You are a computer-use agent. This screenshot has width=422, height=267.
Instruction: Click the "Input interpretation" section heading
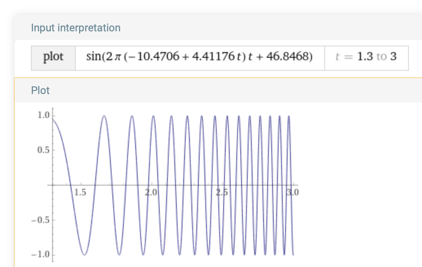[76, 28]
